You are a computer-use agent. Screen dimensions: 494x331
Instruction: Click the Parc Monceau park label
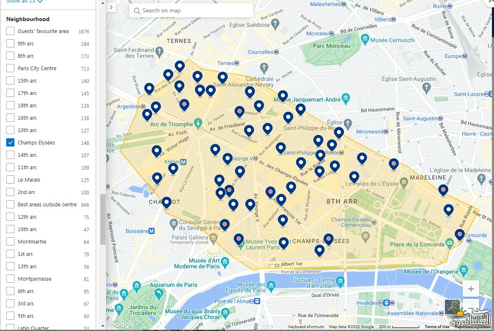(x=332, y=46)
